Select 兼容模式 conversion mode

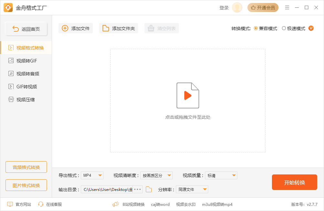pos(255,28)
